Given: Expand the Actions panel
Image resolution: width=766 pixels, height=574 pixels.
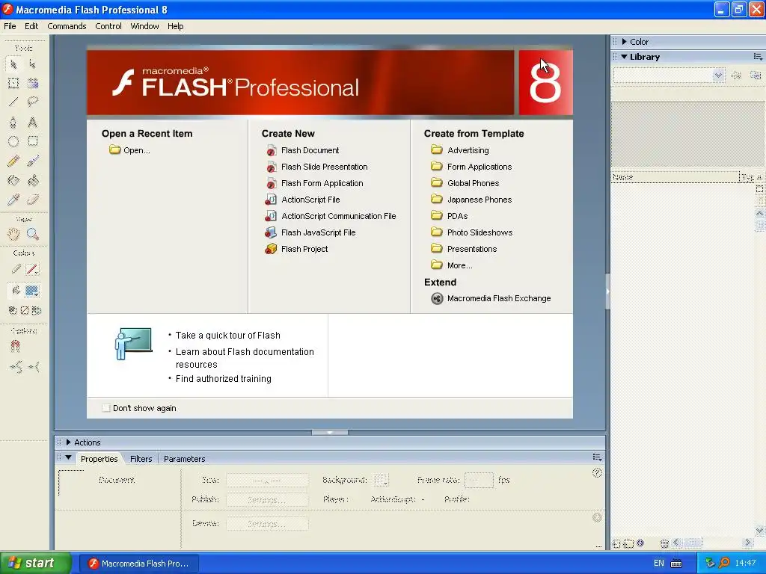Looking at the screenshot, I should [x=68, y=442].
